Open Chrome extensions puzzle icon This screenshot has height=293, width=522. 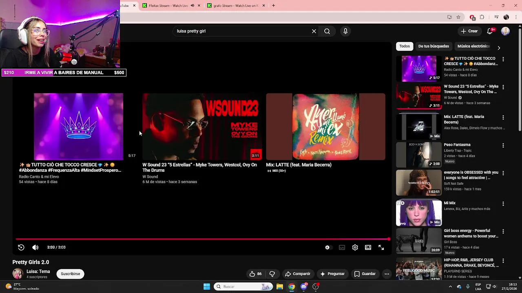pos(482,17)
